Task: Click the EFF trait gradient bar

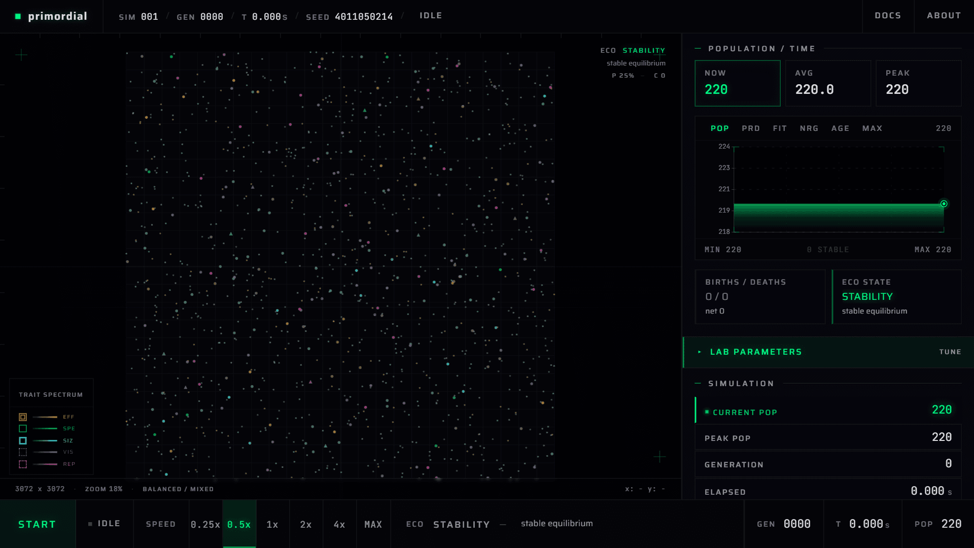Action: pos(45,417)
